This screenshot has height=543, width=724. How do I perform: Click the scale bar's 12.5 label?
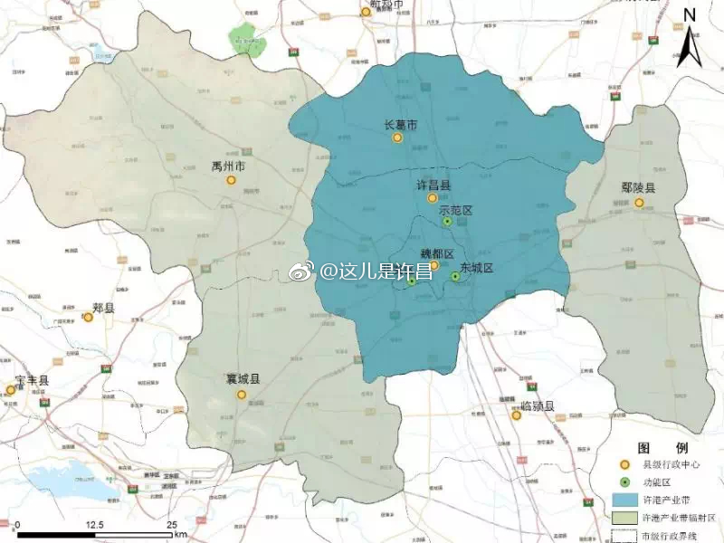(95, 525)
